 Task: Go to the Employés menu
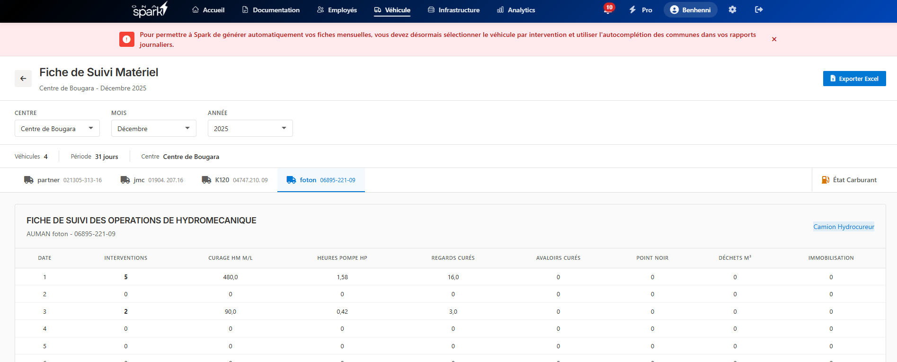coord(337,10)
